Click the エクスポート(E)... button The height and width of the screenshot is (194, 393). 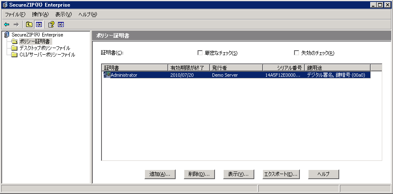281,174
